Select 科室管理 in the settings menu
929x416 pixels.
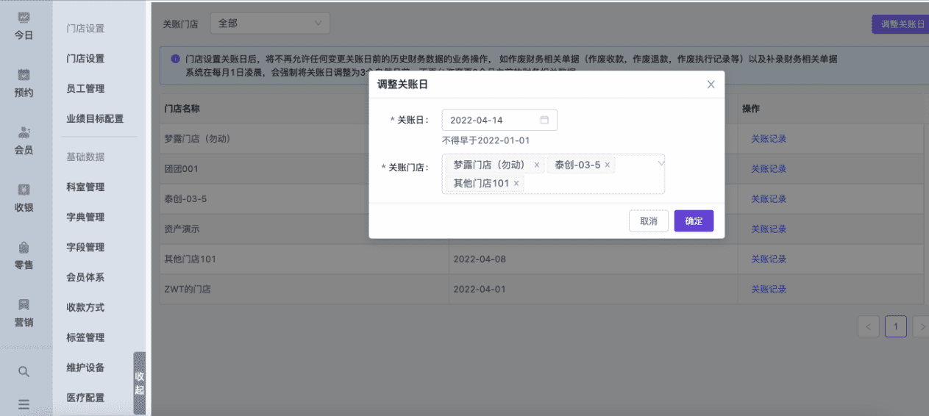[85, 187]
